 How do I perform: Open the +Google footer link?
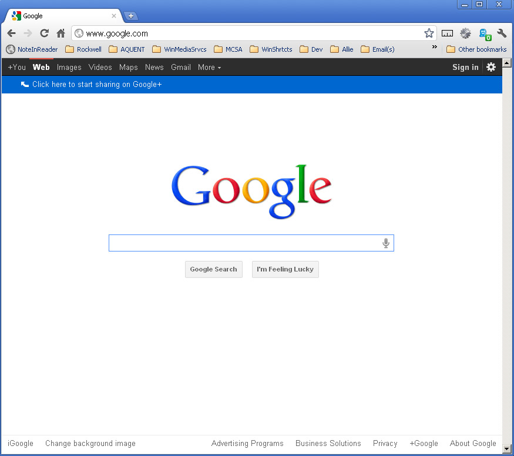click(x=424, y=443)
